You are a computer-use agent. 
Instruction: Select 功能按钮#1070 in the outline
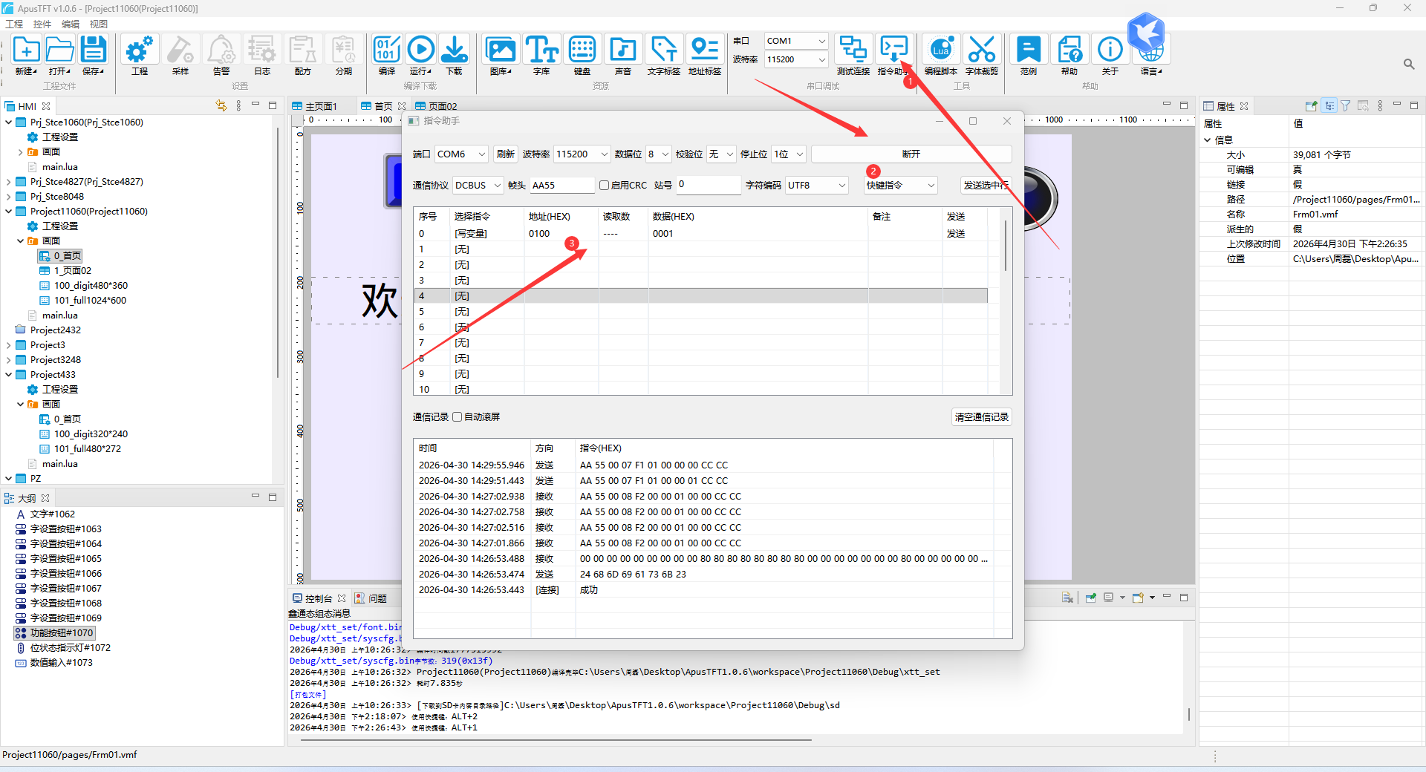pos(55,633)
